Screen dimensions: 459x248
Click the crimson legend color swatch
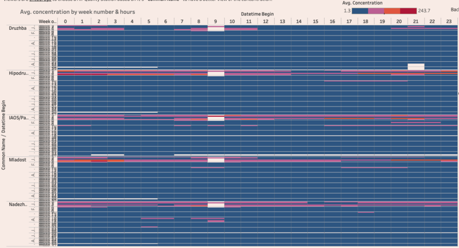[409, 11]
